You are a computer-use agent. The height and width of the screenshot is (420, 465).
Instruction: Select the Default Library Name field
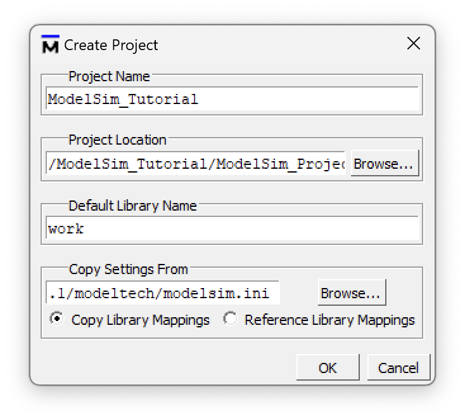pos(232,228)
